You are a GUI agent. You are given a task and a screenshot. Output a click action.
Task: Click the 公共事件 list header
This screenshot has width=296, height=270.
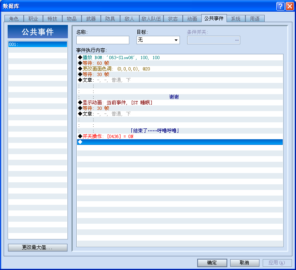click(x=38, y=31)
